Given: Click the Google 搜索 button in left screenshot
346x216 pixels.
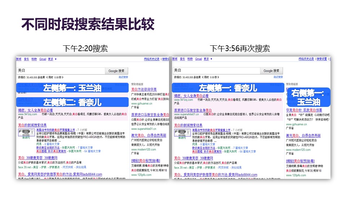Looking at the screenshot, I should click(x=116, y=71).
